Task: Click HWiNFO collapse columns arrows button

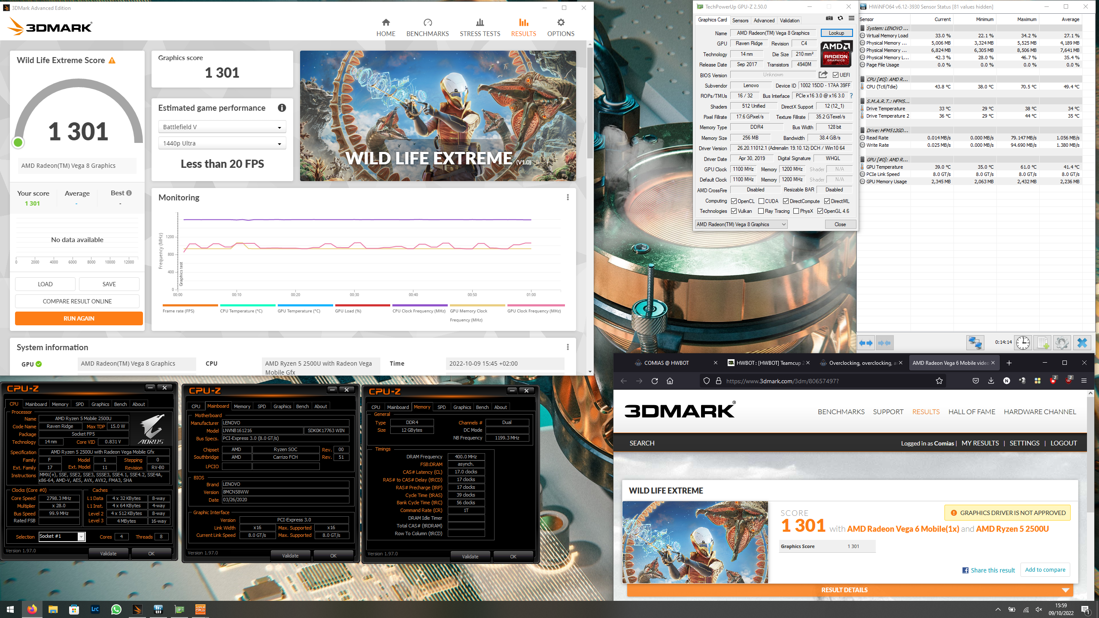Action: pos(884,343)
